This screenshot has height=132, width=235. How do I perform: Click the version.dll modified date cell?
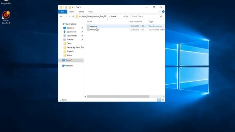(x=138, y=30)
